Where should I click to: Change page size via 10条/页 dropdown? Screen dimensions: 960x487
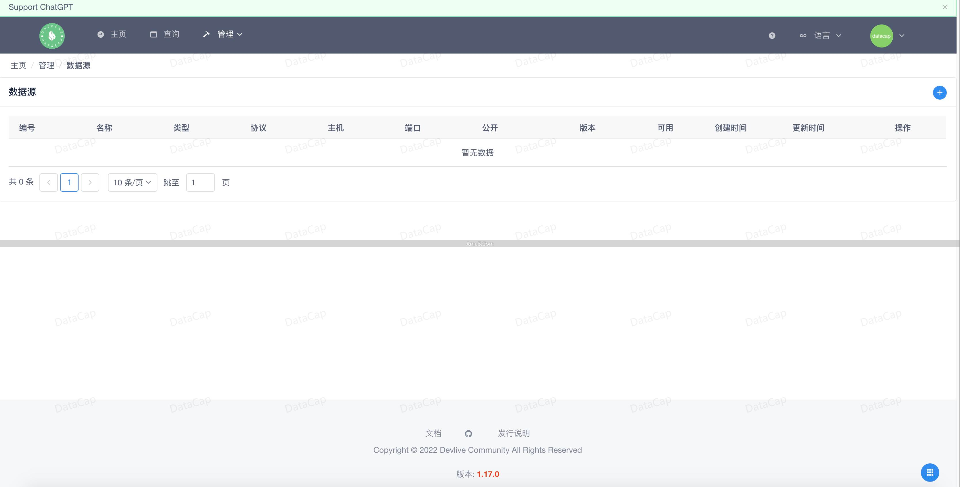pos(132,182)
